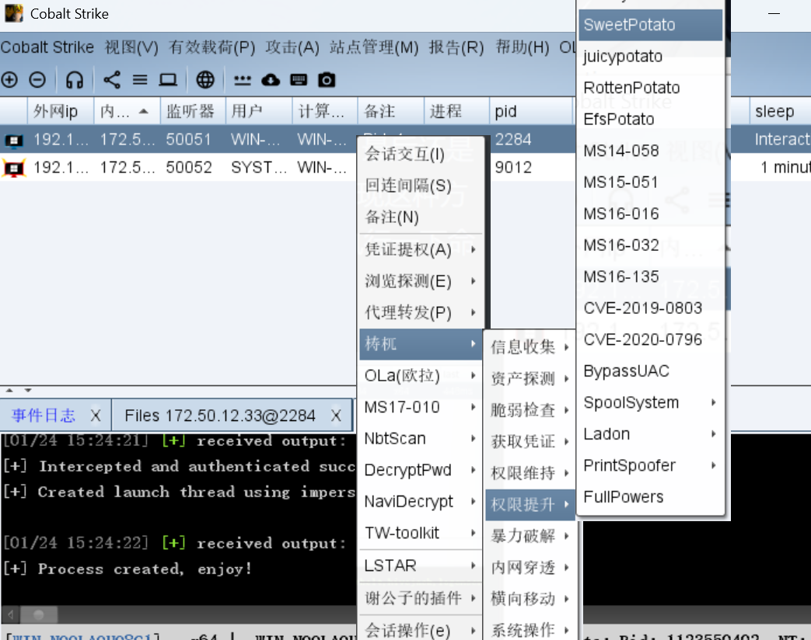Expand the 获取凭证 submenu
This screenshot has height=640, width=811.
[x=530, y=442]
